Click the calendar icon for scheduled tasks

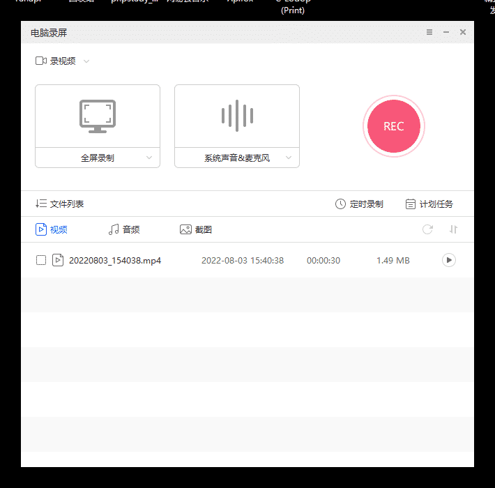click(x=411, y=204)
